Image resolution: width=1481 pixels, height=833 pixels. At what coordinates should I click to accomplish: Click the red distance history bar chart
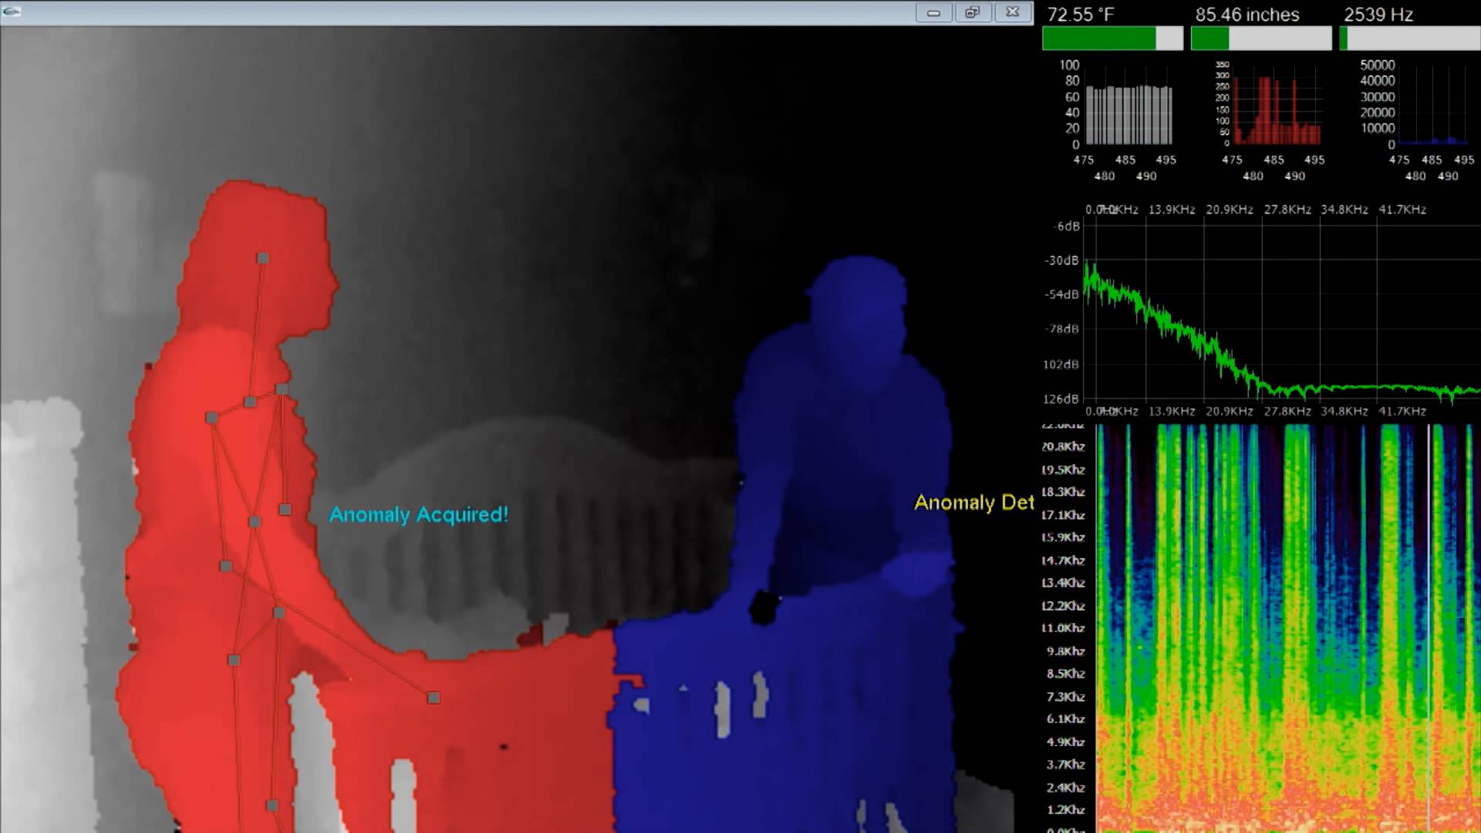(1277, 110)
